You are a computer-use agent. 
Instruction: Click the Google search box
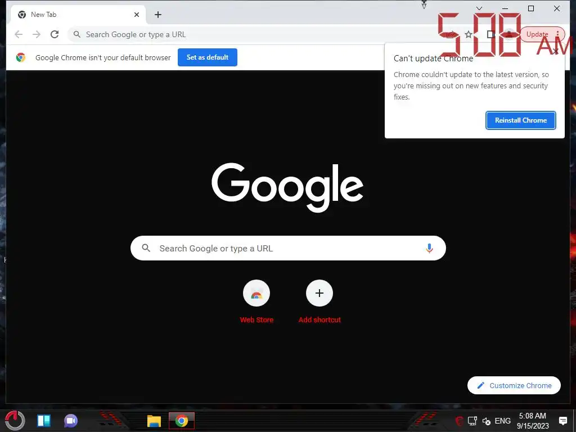click(288, 248)
